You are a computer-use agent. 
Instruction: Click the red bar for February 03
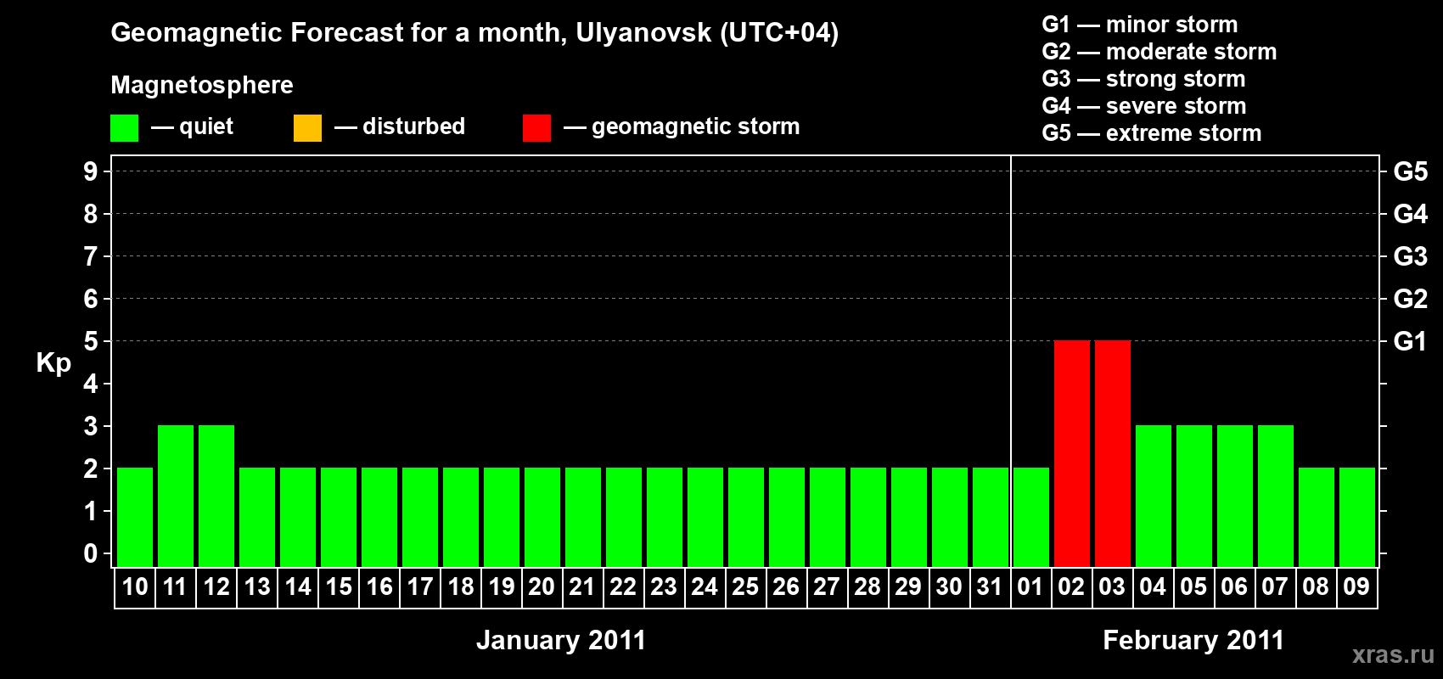coord(1113,453)
